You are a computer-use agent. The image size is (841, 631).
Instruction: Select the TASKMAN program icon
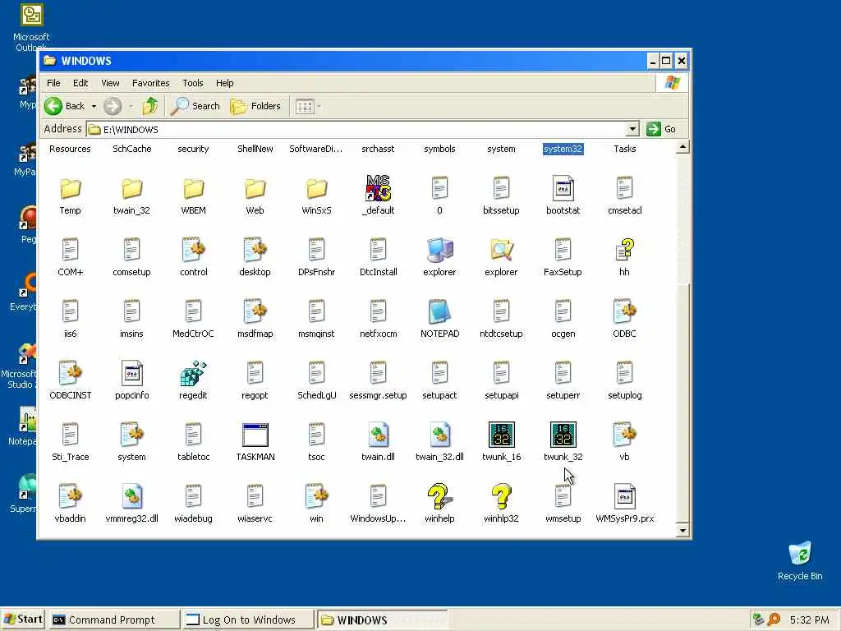point(255,435)
